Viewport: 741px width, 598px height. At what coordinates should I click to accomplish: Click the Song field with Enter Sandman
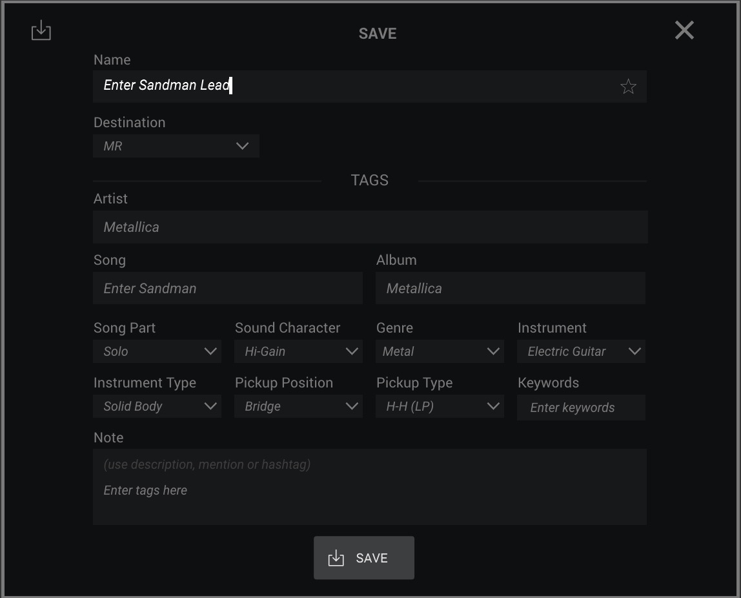[228, 288]
